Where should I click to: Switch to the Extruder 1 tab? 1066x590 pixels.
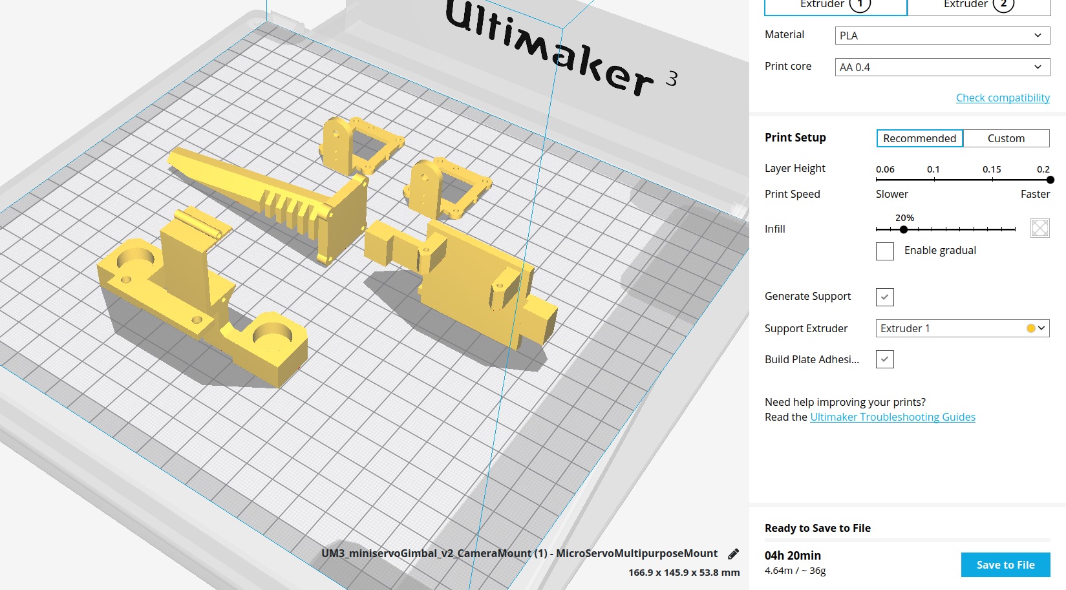point(836,6)
